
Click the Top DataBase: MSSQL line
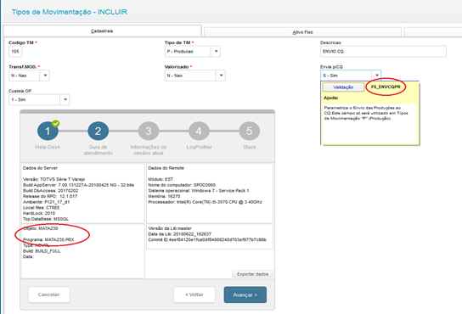[x=46, y=219]
